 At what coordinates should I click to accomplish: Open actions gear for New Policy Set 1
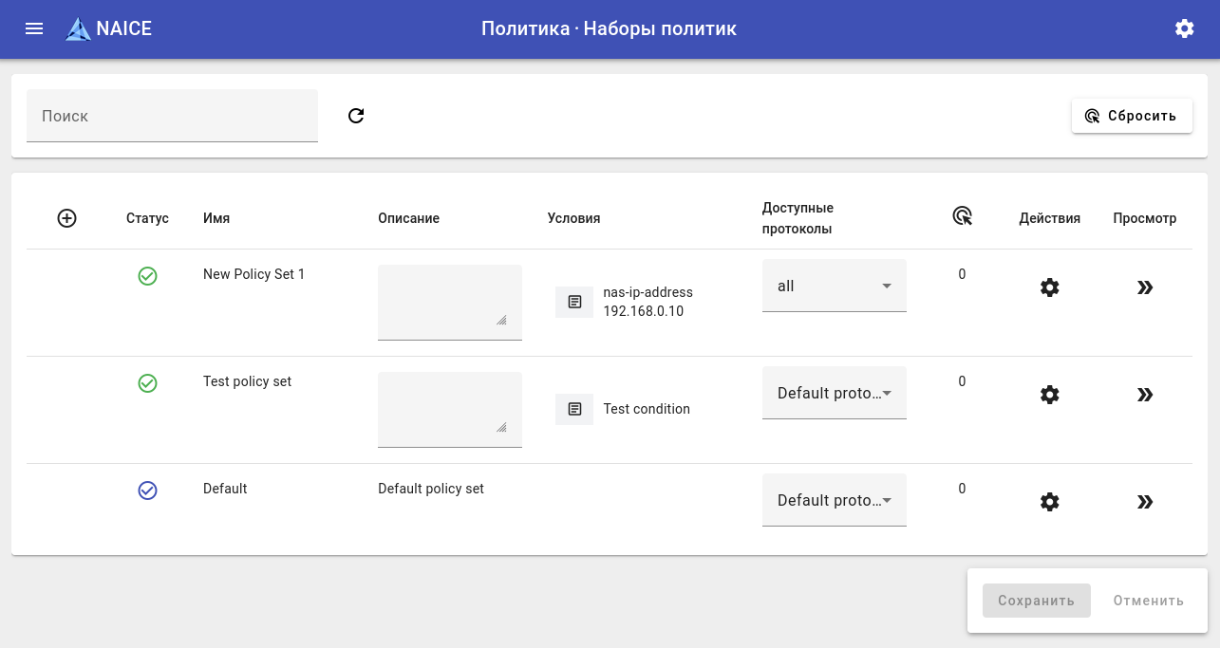click(1049, 287)
